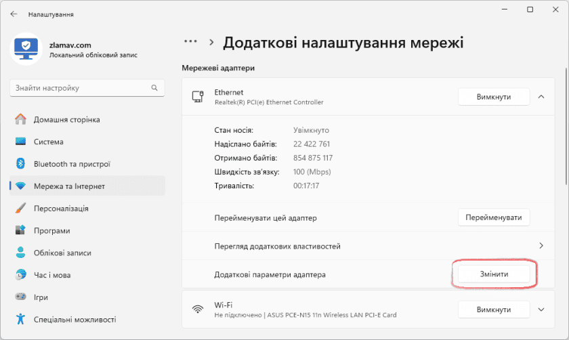The image size is (569, 340).
Task: Open Спеціальні можливості settings
Action: point(87,319)
